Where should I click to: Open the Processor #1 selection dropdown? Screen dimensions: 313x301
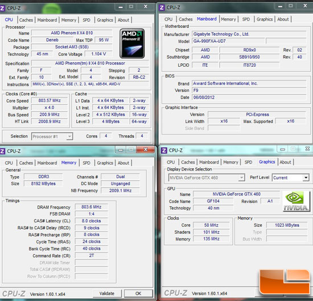tap(52, 136)
